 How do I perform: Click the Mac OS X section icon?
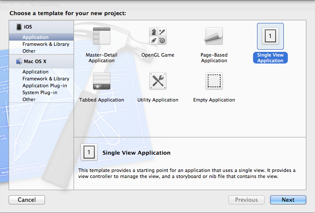pos(19,61)
